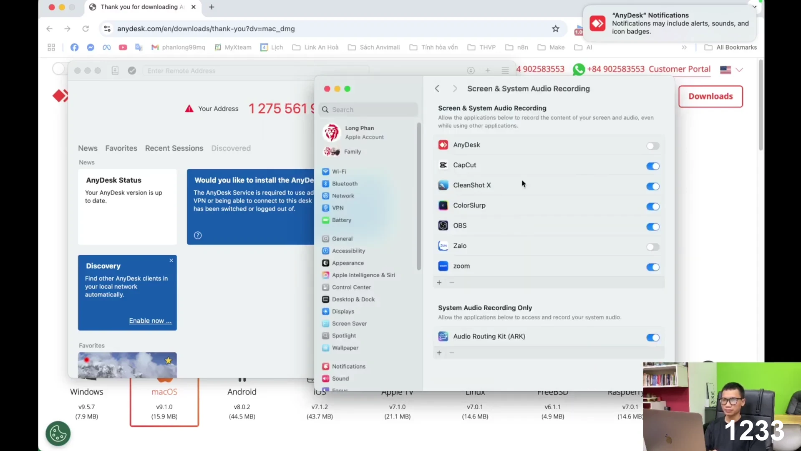
Task: Select Spotlight in the System Settings sidebar
Action: 339,336
